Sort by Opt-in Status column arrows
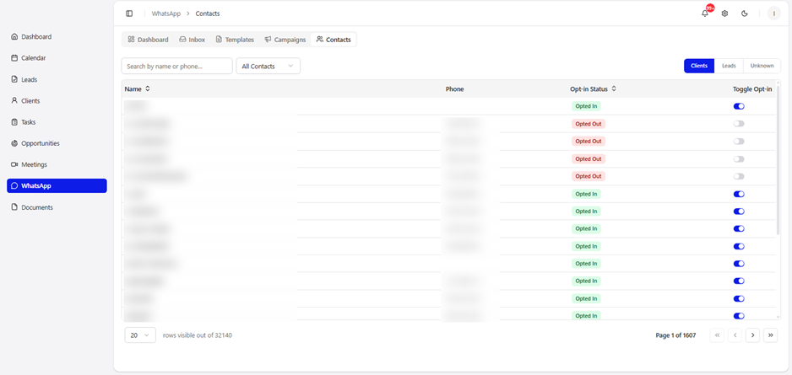This screenshot has height=375, width=792. coord(614,88)
